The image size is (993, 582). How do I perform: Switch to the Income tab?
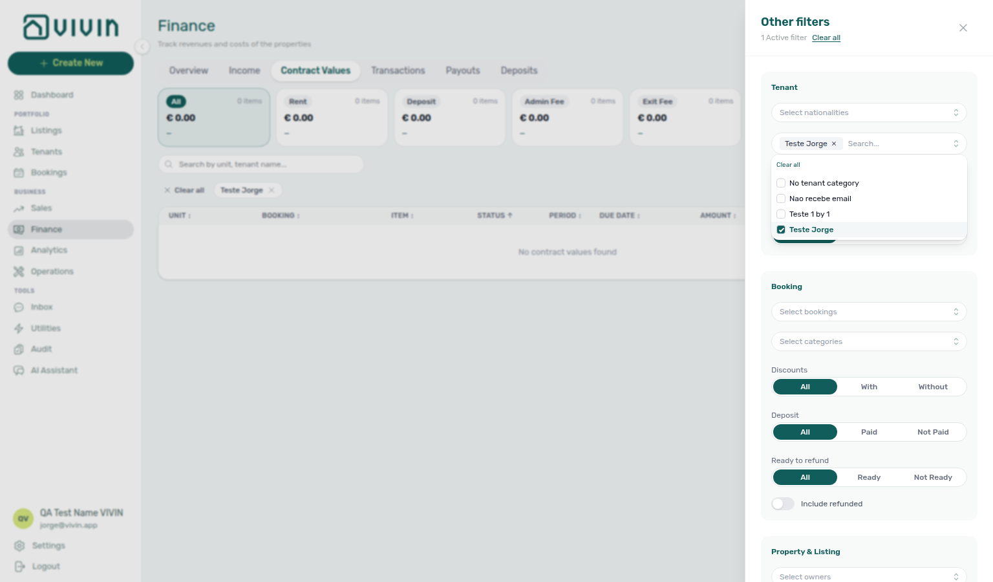pos(244,70)
